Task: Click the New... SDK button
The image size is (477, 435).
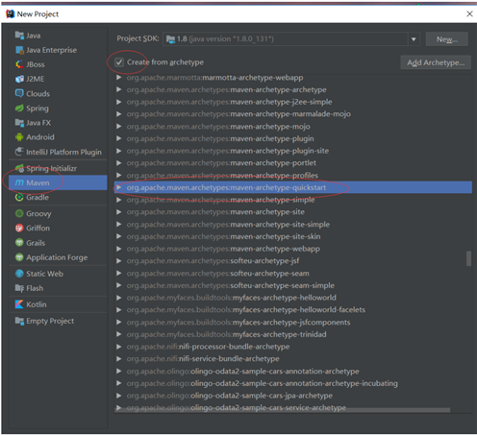Action: point(447,39)
